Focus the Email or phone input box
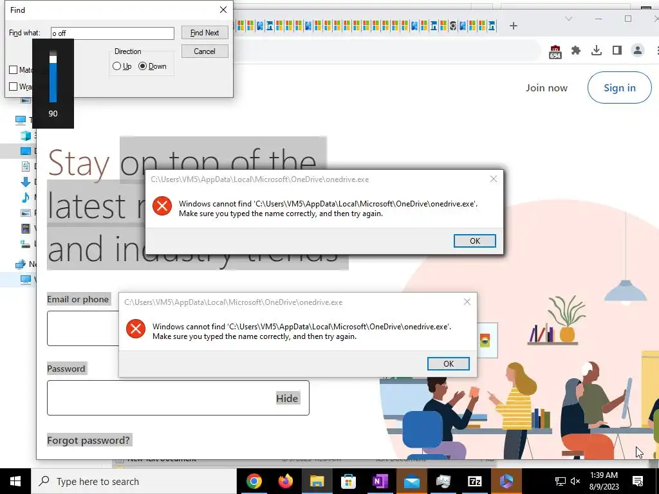Image resolution: width=659 pixels, height=494 pixels. 83,329
